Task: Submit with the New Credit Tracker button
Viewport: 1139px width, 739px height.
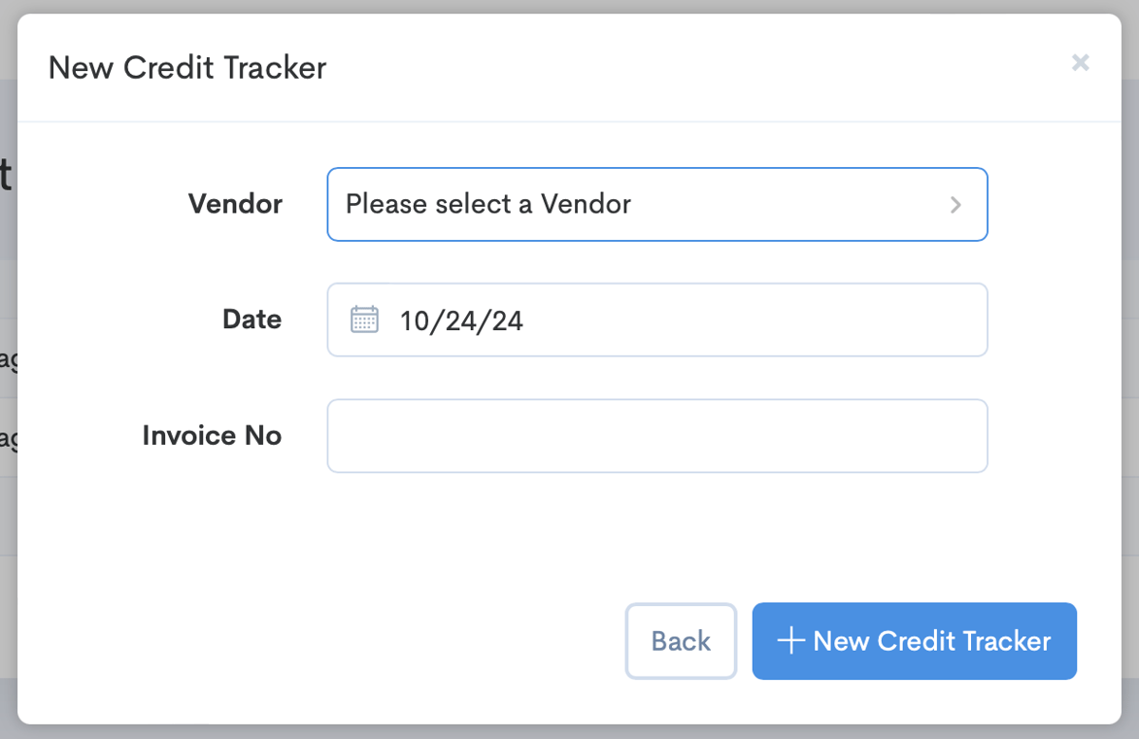Action: [x=914, y=641]
